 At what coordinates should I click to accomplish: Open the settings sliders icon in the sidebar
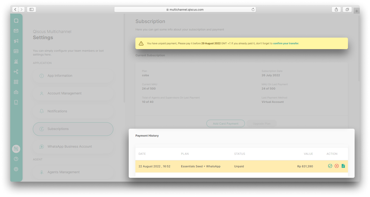[x=16, y=149]
